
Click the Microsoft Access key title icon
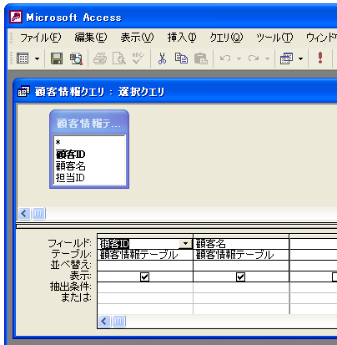[x=16, y=17]
